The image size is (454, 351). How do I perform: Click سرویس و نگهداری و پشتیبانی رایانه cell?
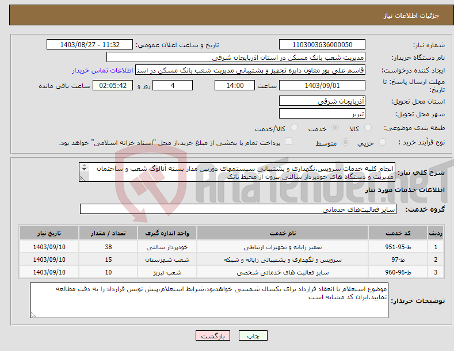click(x=283, y=260)
